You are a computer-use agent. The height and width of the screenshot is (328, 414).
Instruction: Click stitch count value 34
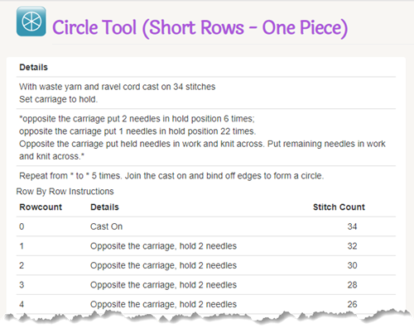[x=352, y=226]
